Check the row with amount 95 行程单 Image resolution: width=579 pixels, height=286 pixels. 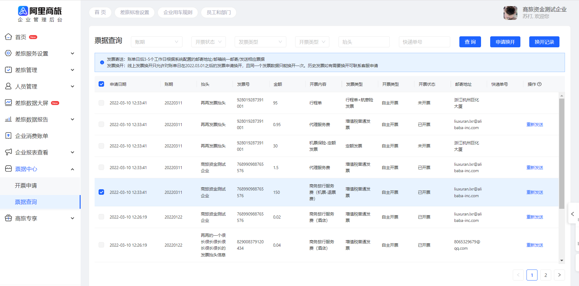click(x=101, y=103)
